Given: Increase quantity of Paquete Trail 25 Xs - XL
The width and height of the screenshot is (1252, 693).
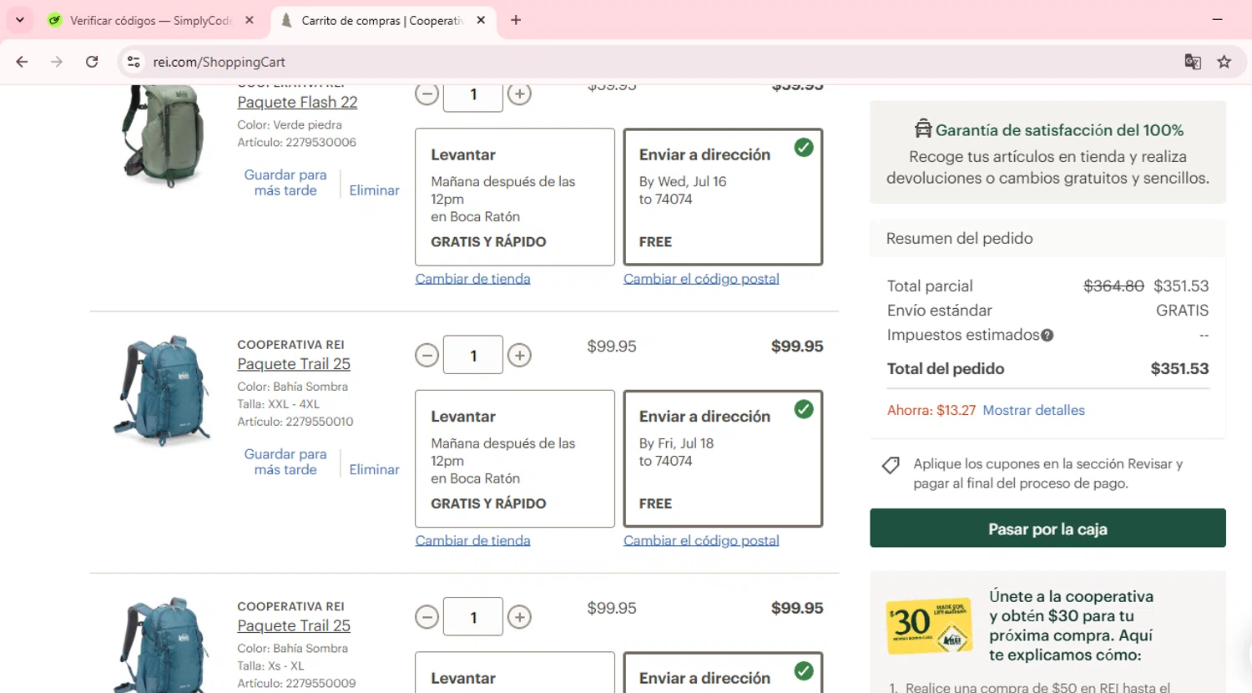Looking at the screenshot, I should click(x=519, y=617).
